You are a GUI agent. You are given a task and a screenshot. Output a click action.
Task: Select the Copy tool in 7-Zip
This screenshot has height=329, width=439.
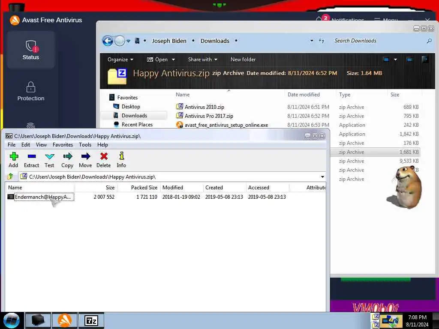(67, 160)
